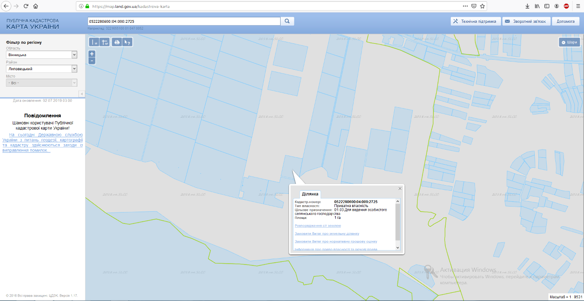Click the Повідомлення heading
Viewport: 584px width, 301px height.
point(42,116)
